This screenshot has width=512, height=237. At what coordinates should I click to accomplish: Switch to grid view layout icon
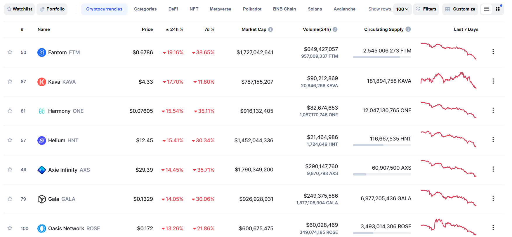click(x=498, y=9)
